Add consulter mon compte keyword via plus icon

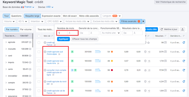point(45,70)
